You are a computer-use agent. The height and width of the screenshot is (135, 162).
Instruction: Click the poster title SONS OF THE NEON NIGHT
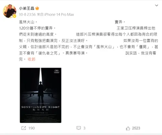[40, 107]
